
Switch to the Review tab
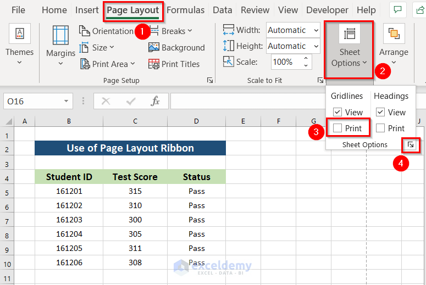pos(255,10)
